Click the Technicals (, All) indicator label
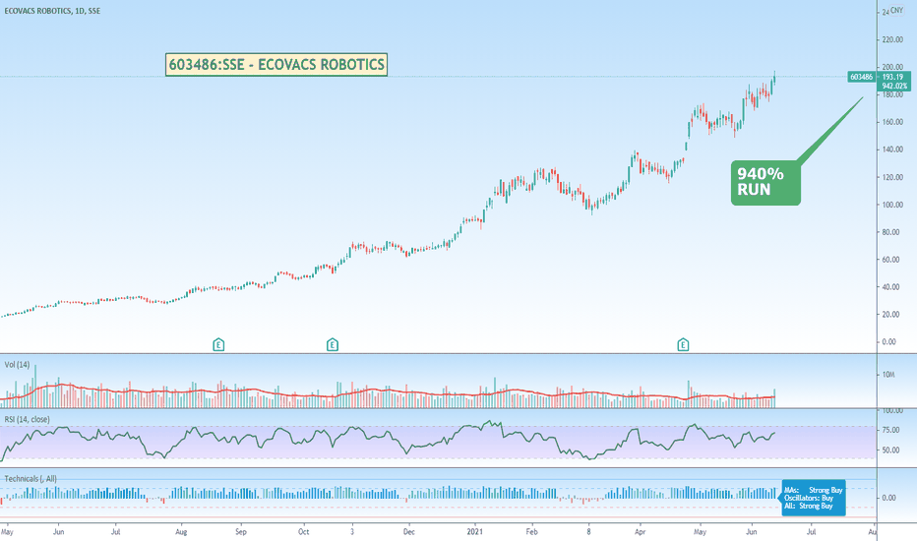The width and height of the screenshot is (917, 541). click(31, 478)
